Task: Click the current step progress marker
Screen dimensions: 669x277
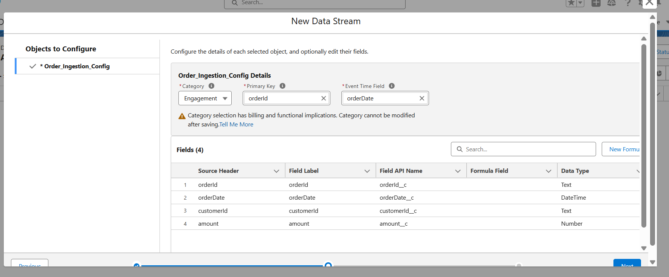Action: (328, 265)
